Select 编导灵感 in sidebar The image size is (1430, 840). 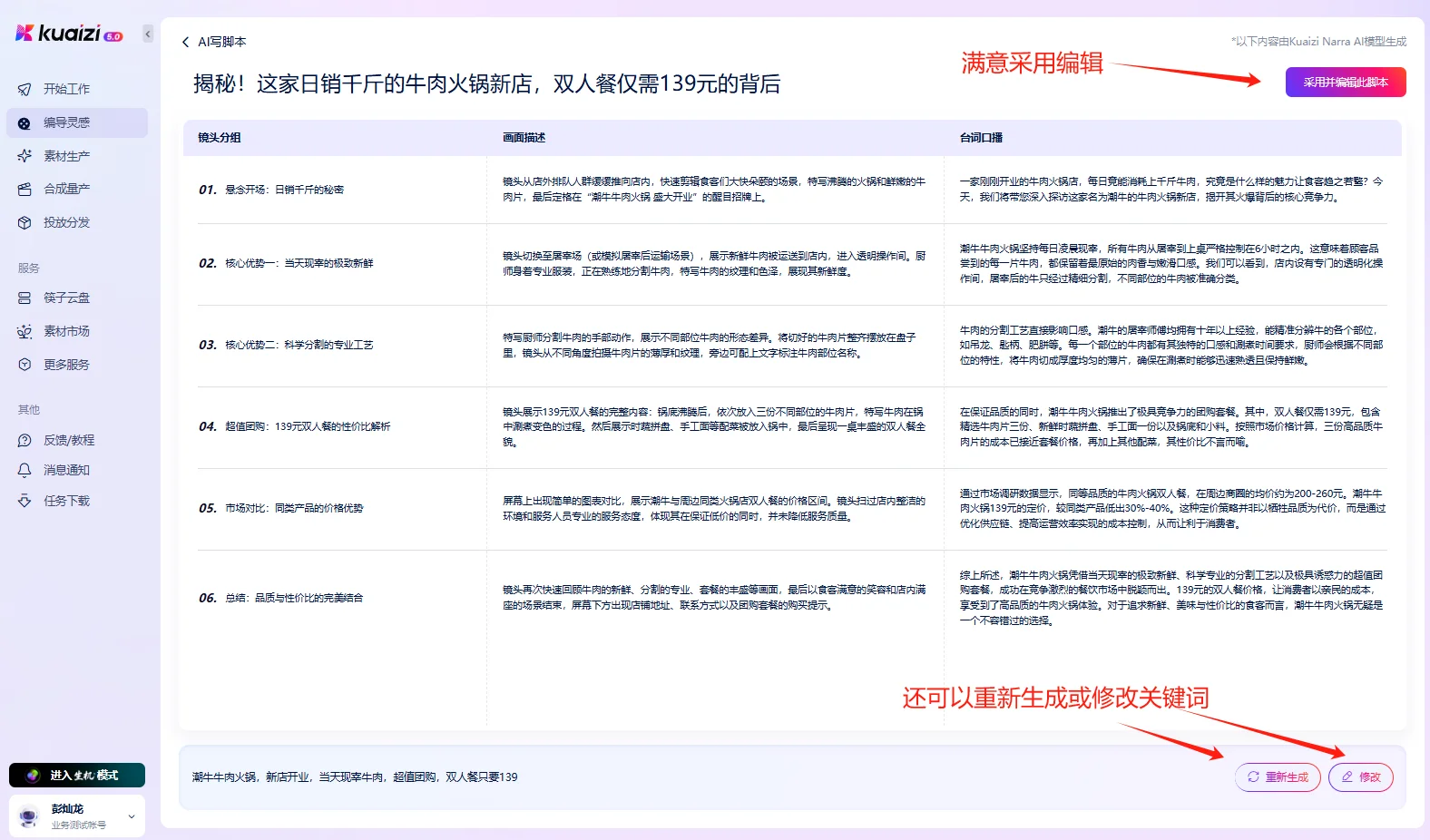click(77, 122)
